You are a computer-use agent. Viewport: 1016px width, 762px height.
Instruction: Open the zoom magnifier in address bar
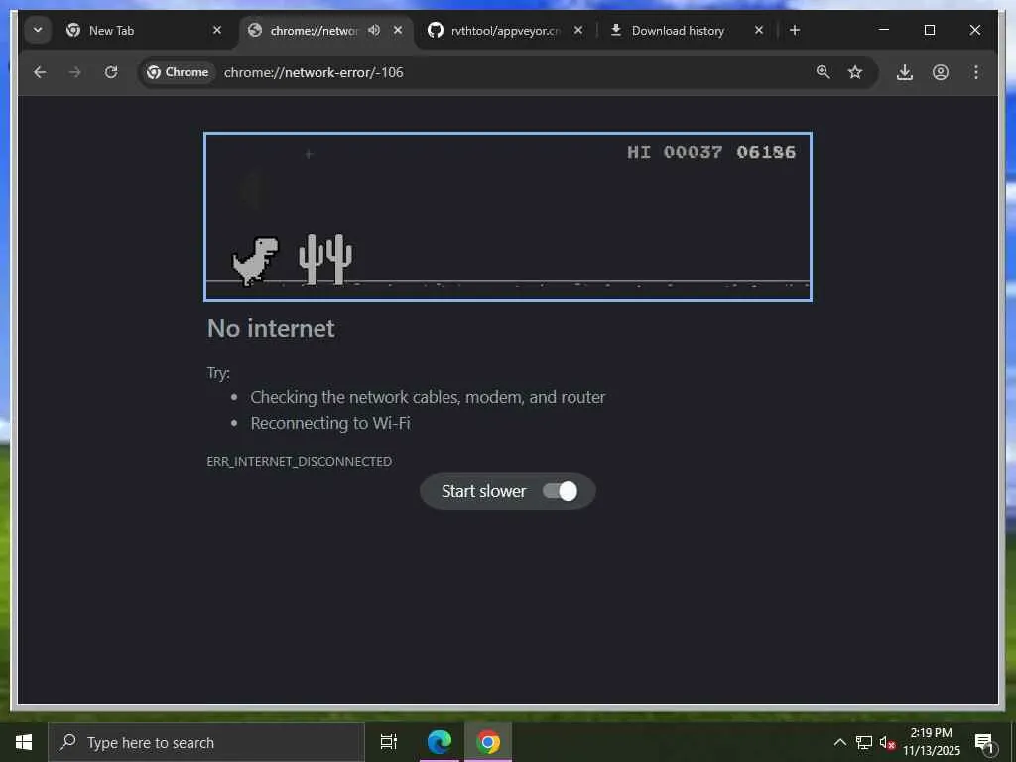click(x=823, y=72)
